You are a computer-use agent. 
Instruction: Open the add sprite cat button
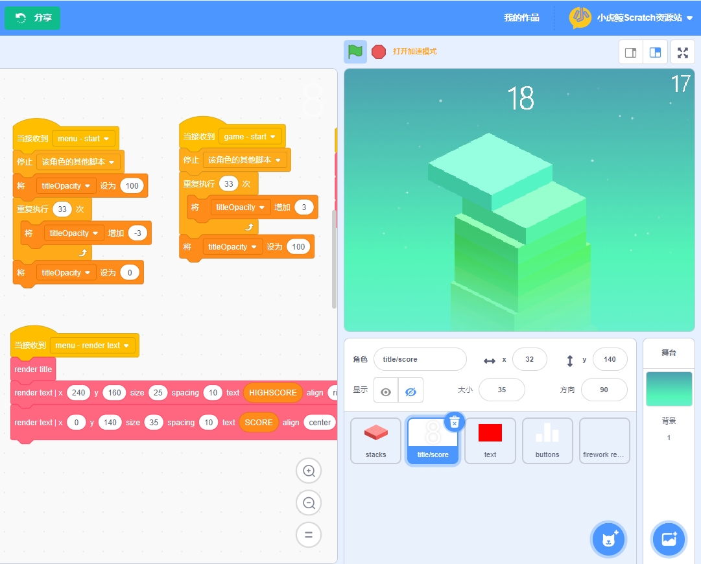[608, 539]
